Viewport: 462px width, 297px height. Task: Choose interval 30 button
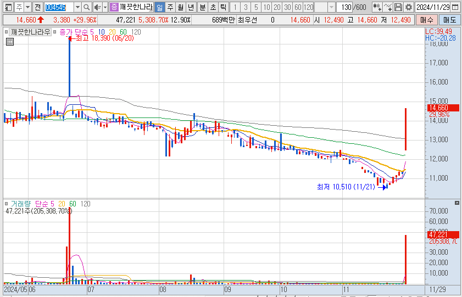(x=287, y=7)
